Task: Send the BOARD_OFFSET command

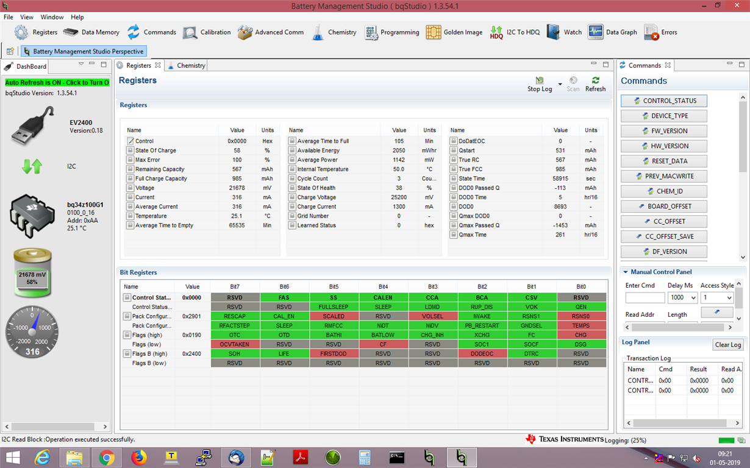Action: pos(663,206)
